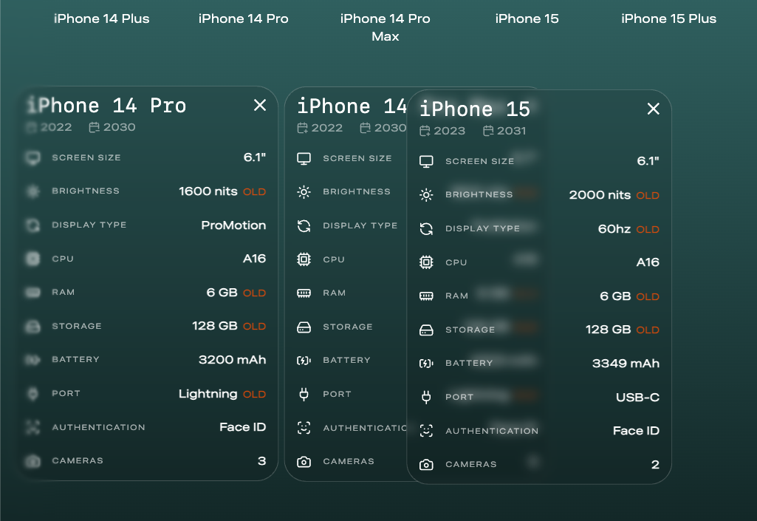This screenshot has width=757, height=521.
Task: Click the OLD badge beside 2000 nits
Action: [x=648, y=196]
